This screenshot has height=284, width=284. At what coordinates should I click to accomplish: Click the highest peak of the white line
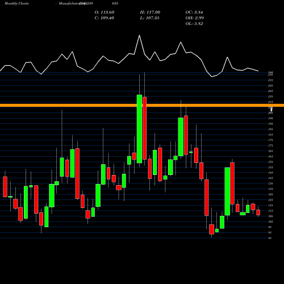[x=140, y=35]
